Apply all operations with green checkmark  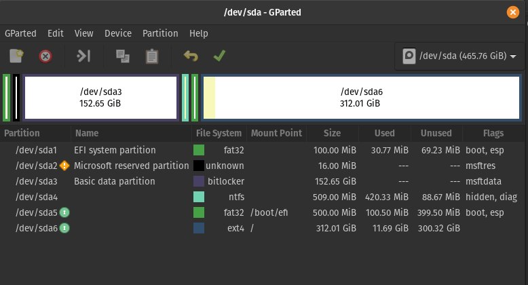click(x=219, y=56)
